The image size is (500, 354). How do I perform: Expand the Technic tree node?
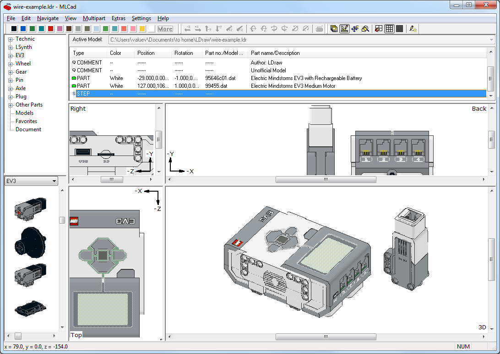[x=10, y=39]
